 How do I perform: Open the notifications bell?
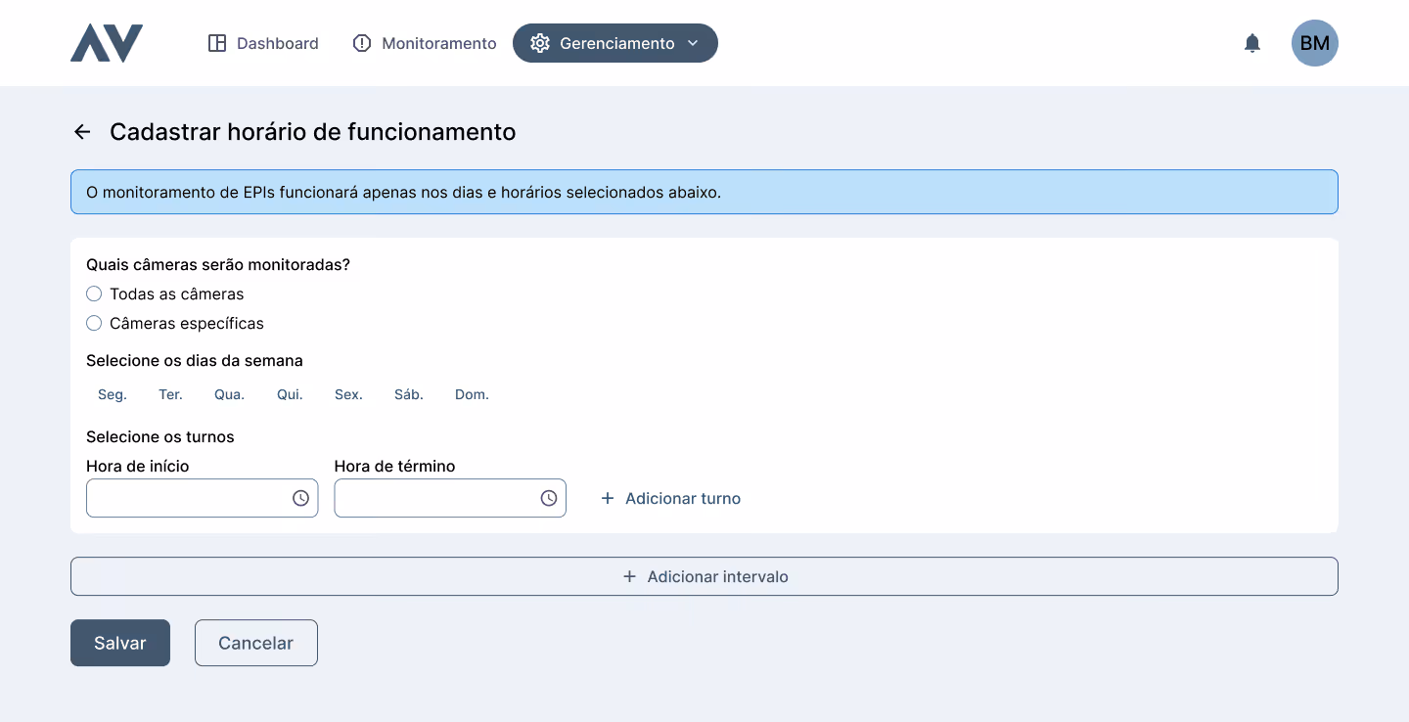pyautogui.click(x=1252, y=43)
